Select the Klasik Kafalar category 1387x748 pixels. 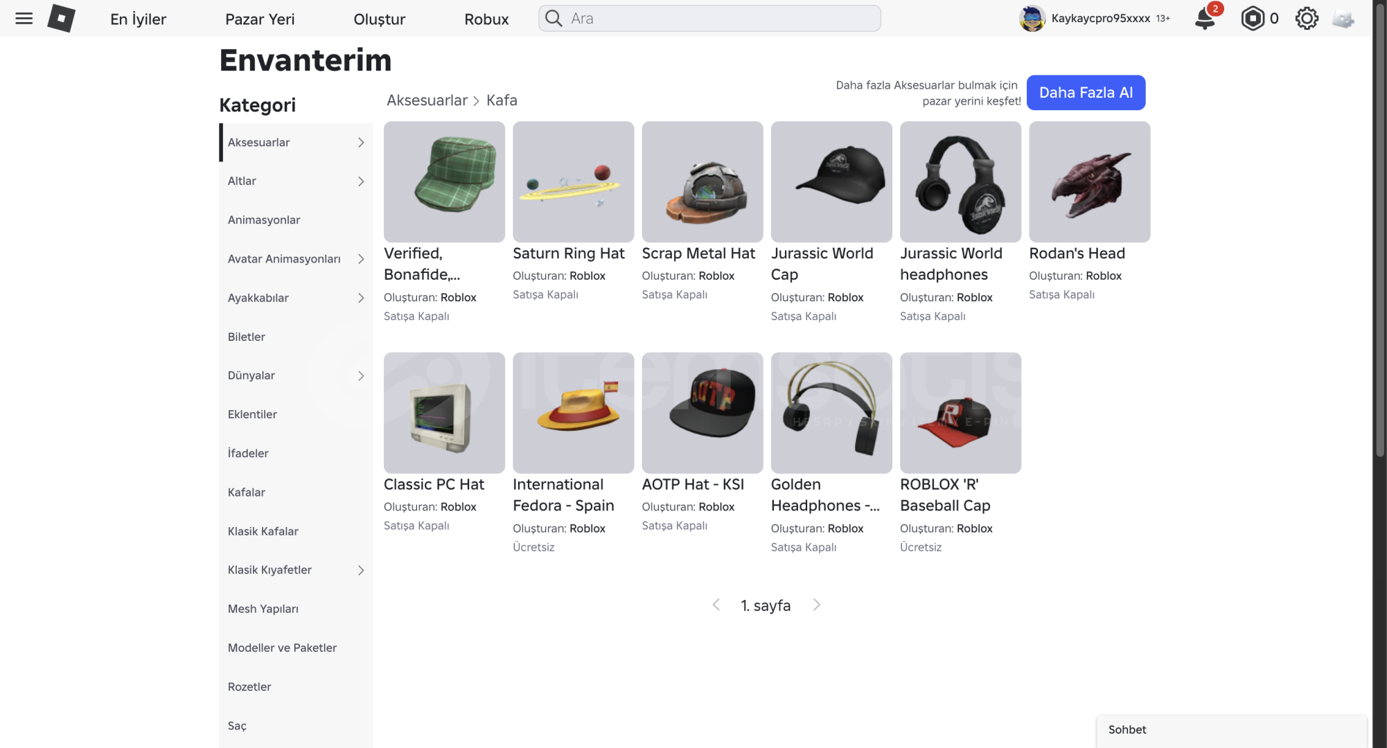pos(296,531)
